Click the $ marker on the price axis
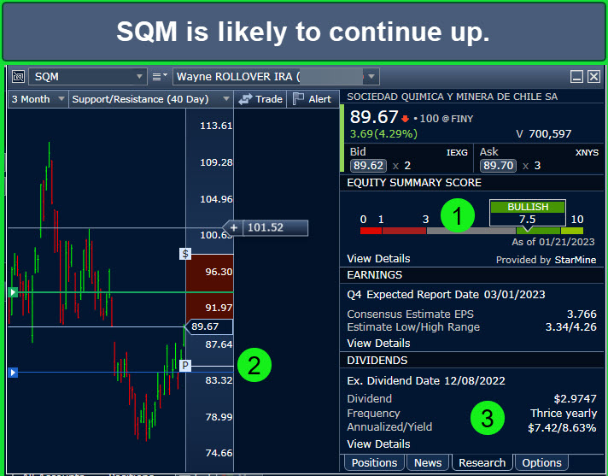 tap(184, 254)
